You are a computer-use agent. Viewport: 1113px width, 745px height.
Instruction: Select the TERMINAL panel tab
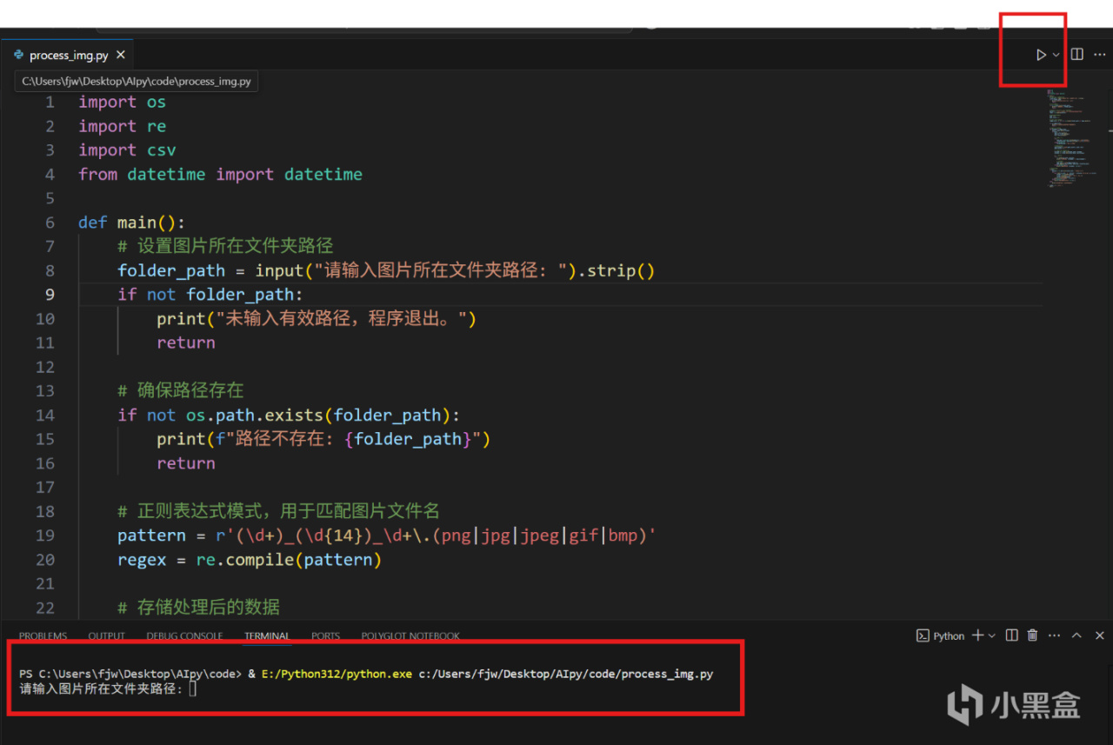pos(267,635)
